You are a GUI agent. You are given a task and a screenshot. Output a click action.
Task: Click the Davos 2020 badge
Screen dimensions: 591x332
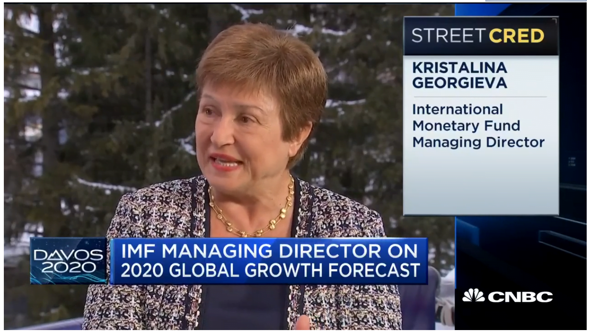pyautogui.click(x=69, y=261)
